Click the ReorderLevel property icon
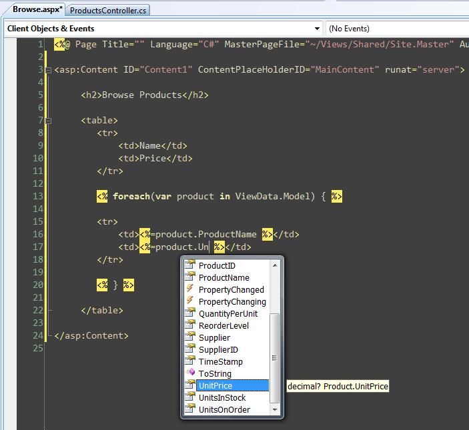This screenshot has width=469, height=430. (190, 325)
